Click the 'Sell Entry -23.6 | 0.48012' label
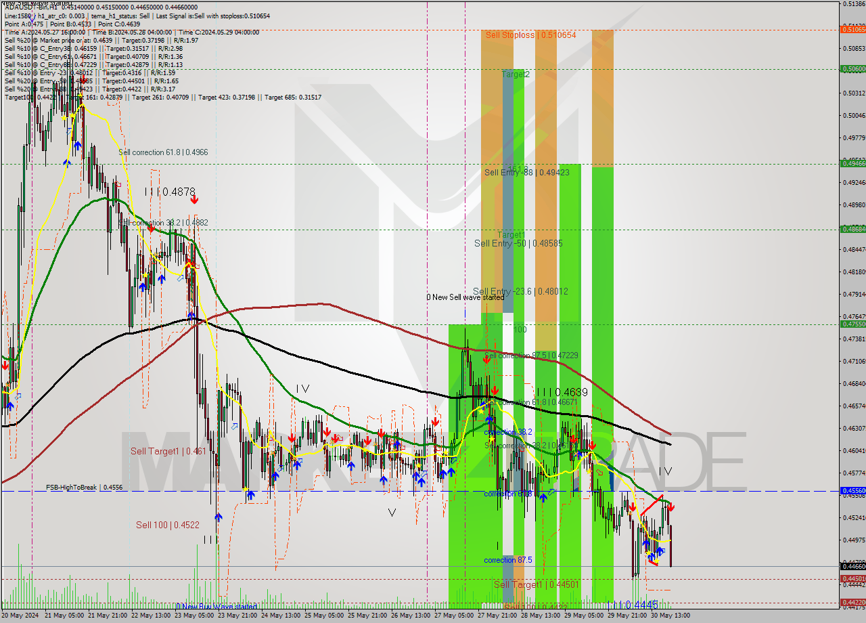Image resolution: width=866 pixels, height=623 pixels. click(520, 291)
